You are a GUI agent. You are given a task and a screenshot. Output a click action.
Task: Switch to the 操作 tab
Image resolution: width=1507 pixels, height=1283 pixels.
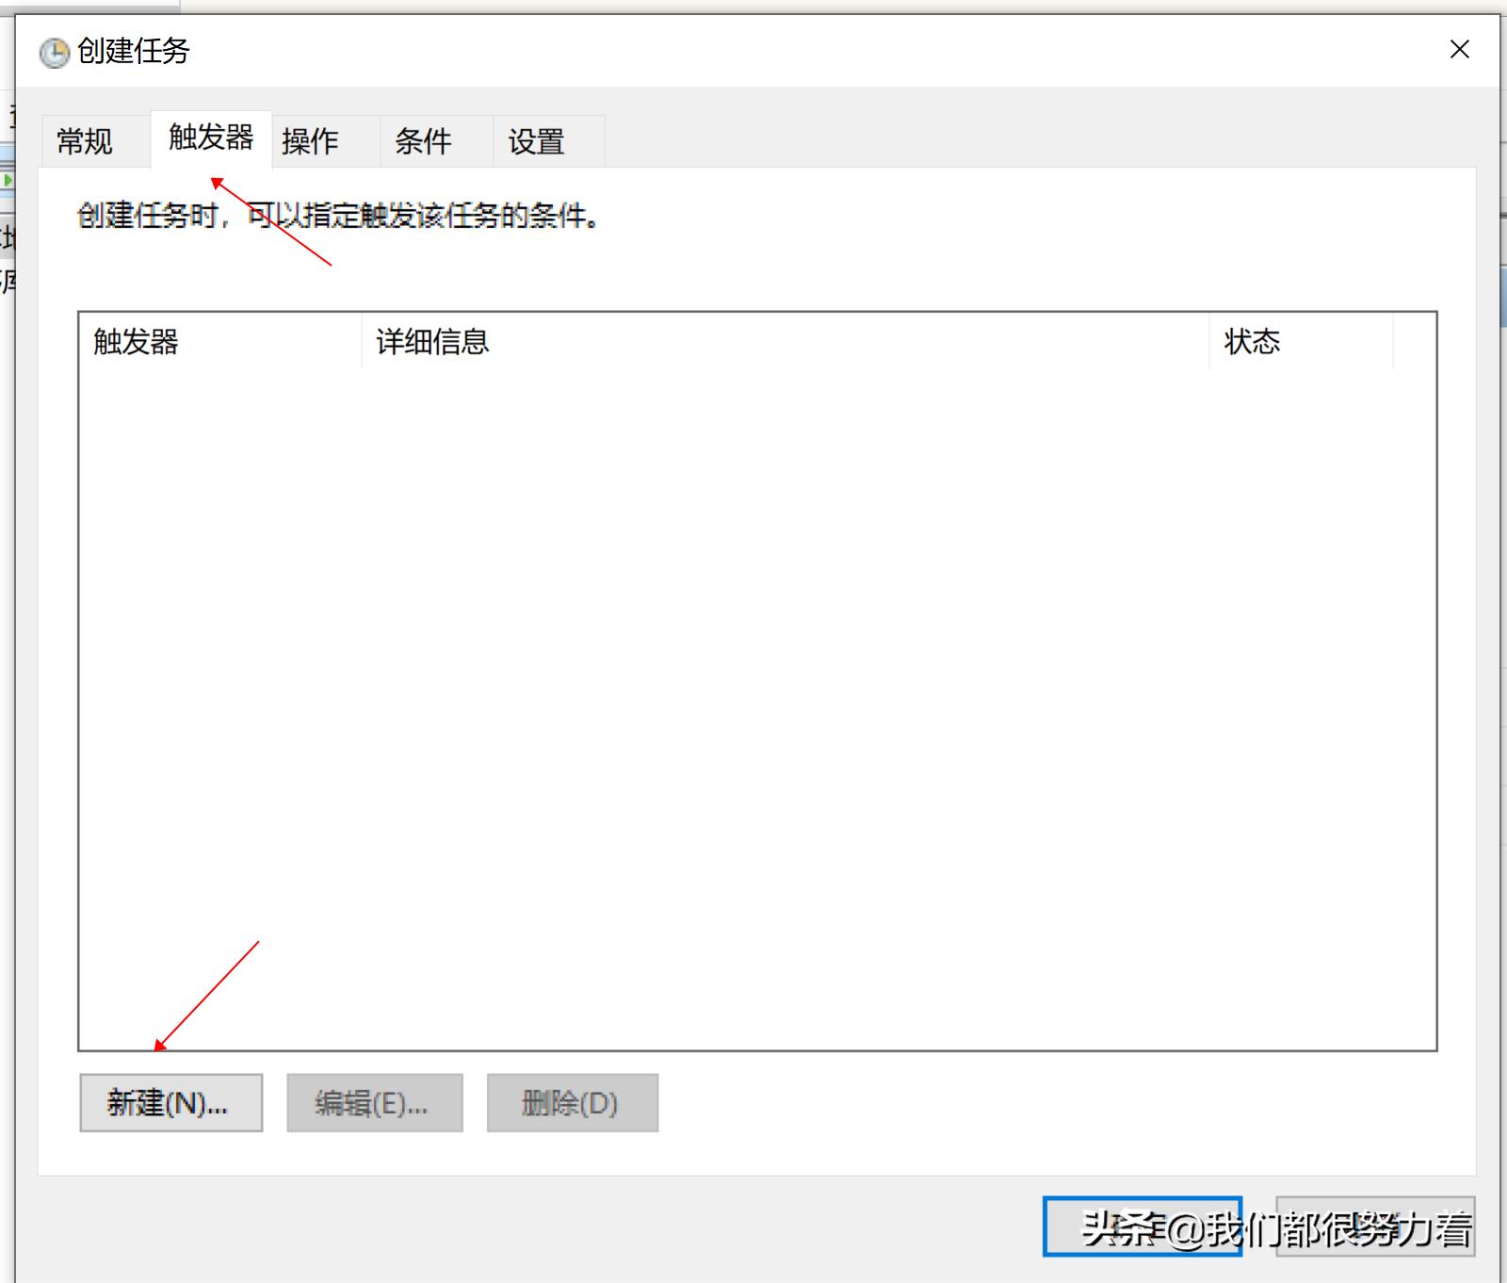click(313, 141)
